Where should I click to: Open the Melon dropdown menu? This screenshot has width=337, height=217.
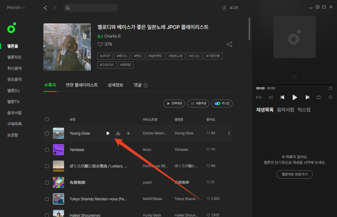16,8
